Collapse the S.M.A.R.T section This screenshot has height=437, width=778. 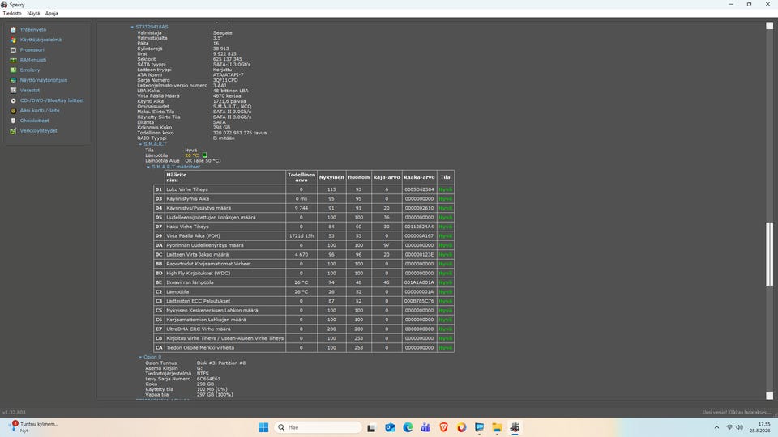pyautogui.click(x=140, y=144)
